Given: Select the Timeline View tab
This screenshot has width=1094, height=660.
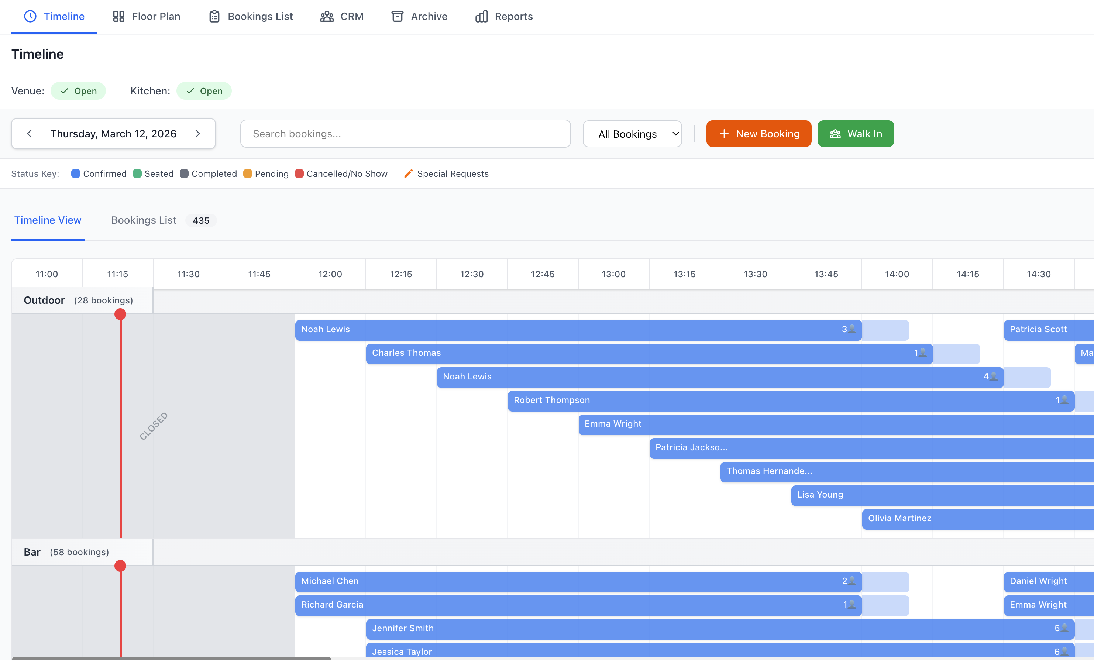Looking at the screenshot, I should click(48, 220).
